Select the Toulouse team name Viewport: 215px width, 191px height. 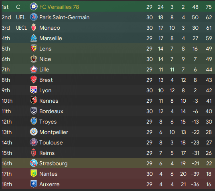[51, 142]
